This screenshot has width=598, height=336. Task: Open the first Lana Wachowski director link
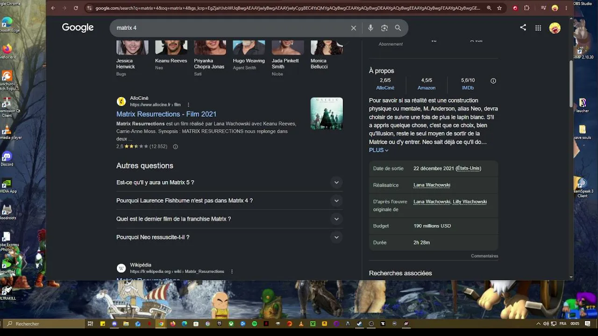click(x=432, y=185)
